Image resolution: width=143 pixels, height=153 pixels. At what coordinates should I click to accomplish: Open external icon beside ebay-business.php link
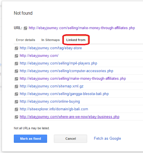16,117
